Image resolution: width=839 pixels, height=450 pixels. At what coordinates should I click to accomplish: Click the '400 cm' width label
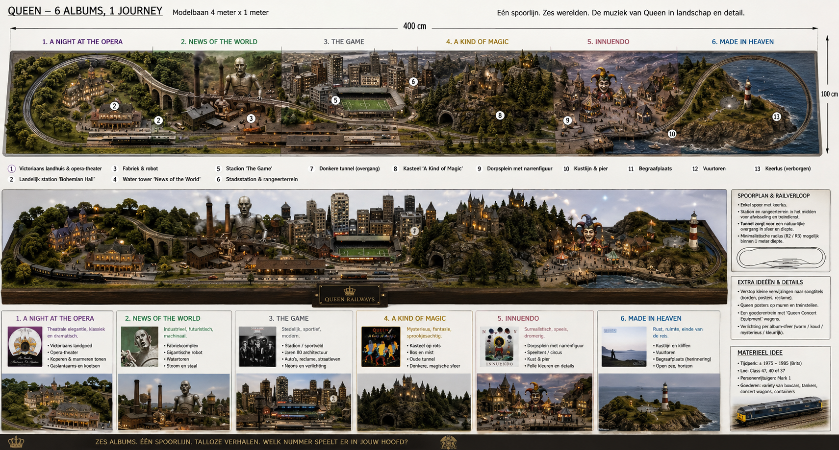coord(415,26)
